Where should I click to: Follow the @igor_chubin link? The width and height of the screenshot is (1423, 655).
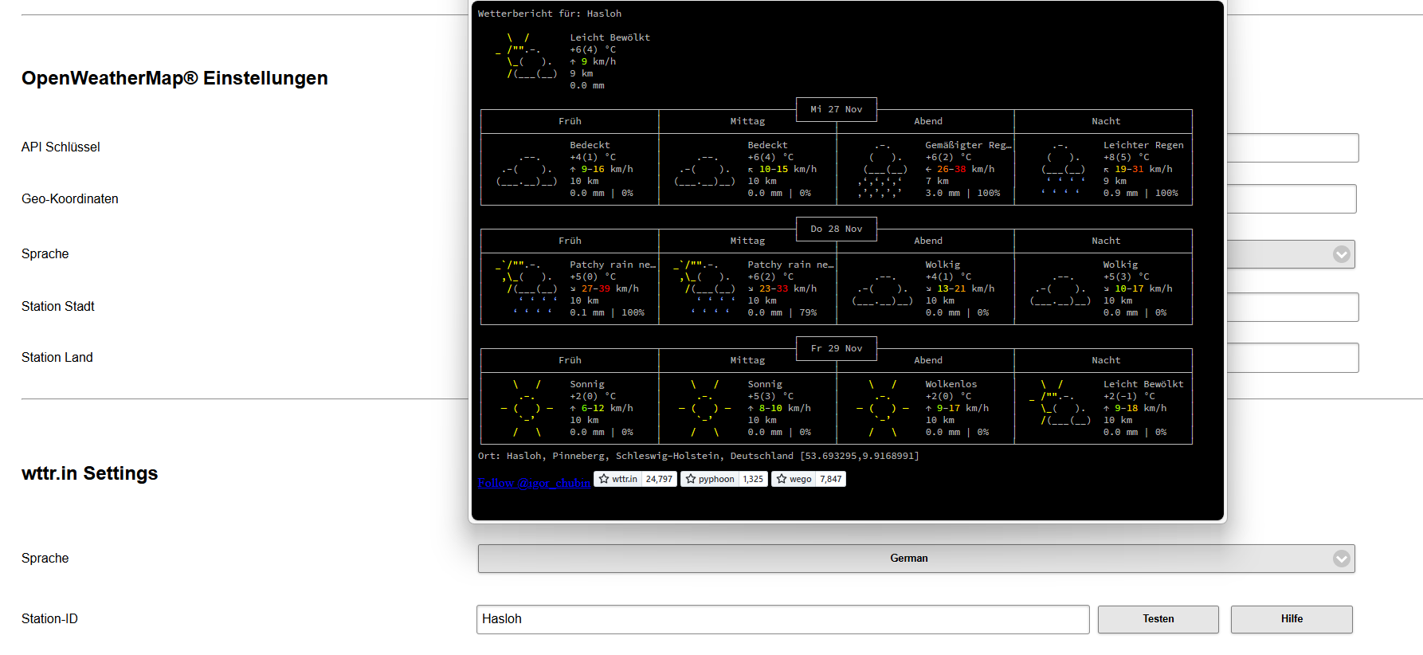534,483
